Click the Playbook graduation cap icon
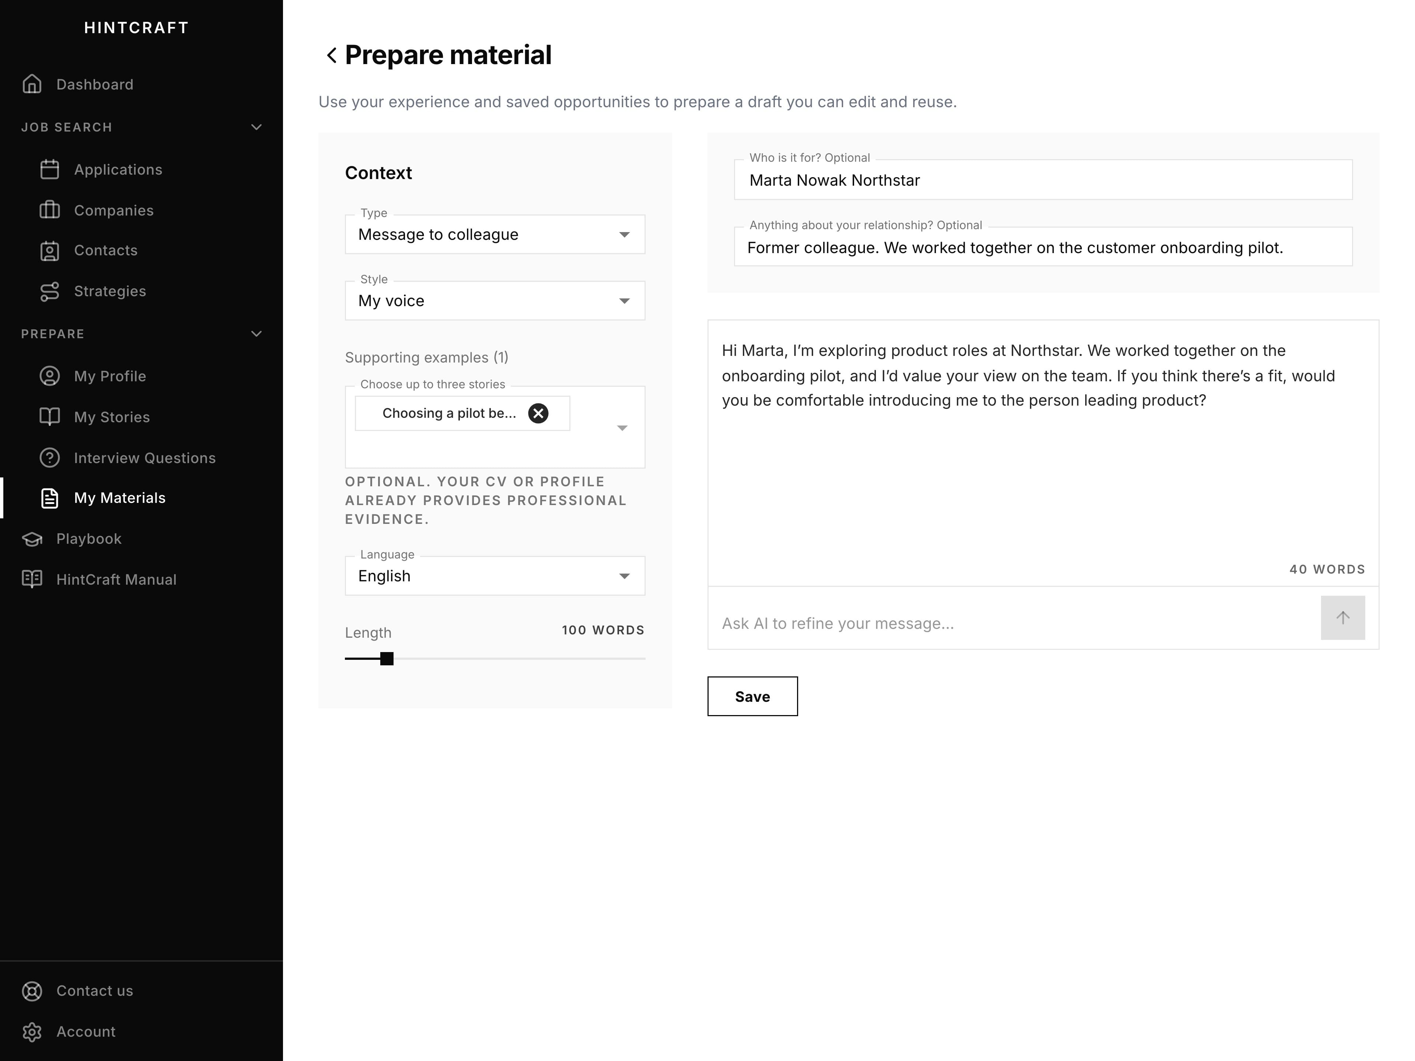This screenshot has width=1415, height=1061. 32,539
